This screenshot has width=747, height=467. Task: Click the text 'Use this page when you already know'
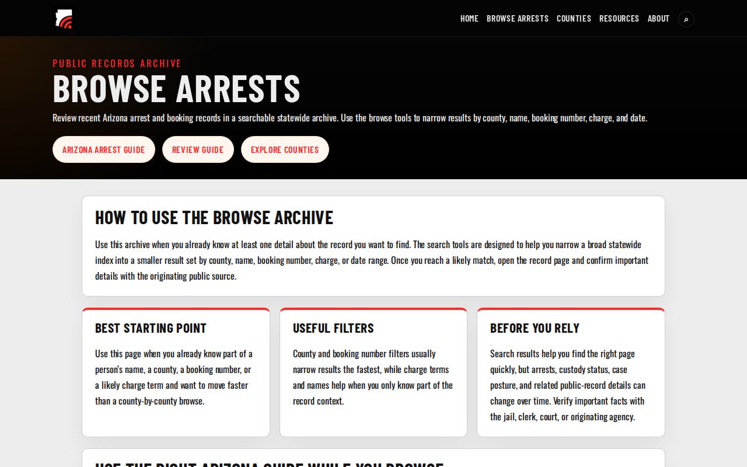[174, 377]
